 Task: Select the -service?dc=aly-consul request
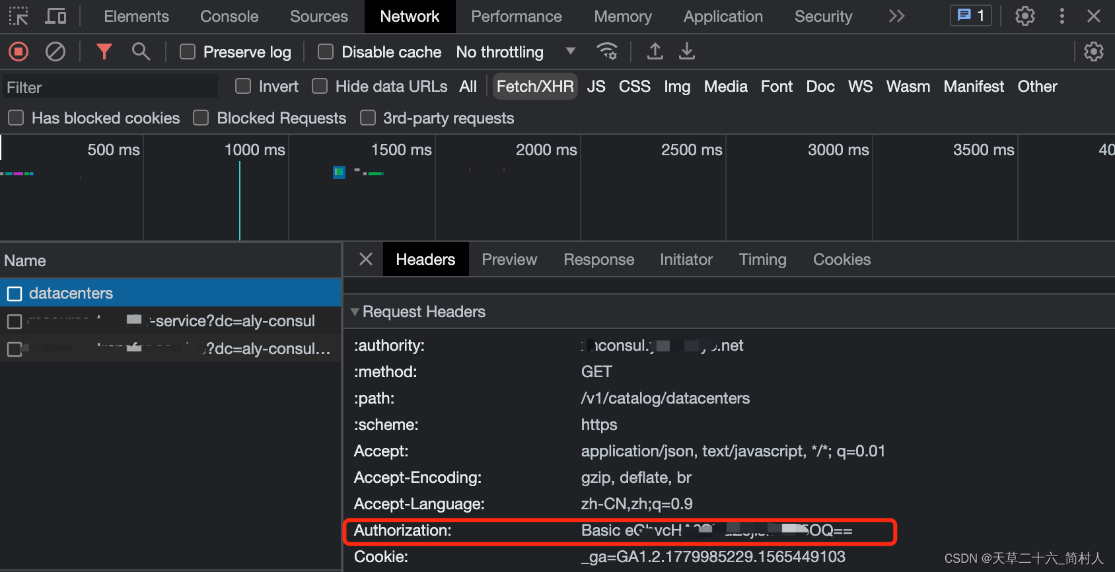(170, 321)
